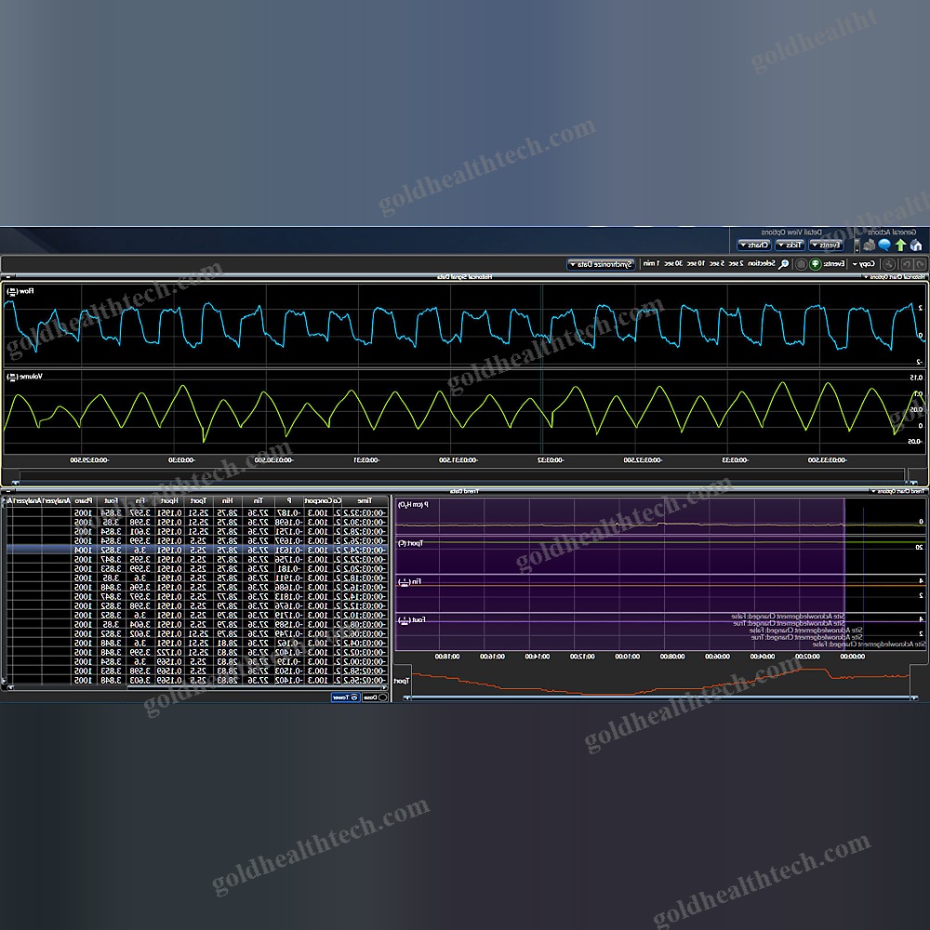Click the green add event plus icon
Screen dimensions: 930x930
817,264
